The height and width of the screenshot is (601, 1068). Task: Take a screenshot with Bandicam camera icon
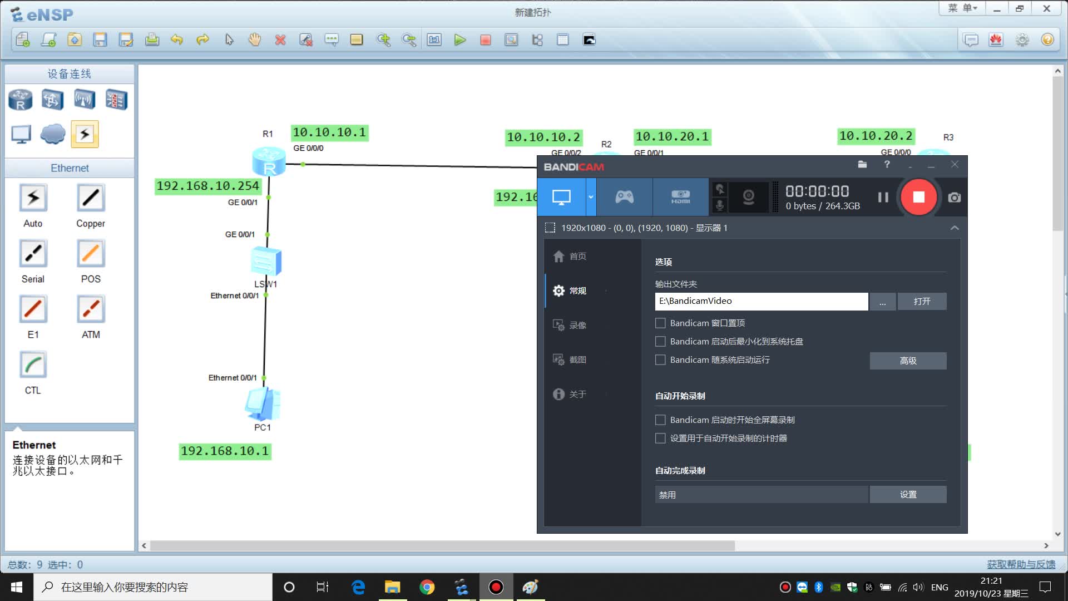coord(955,198)
